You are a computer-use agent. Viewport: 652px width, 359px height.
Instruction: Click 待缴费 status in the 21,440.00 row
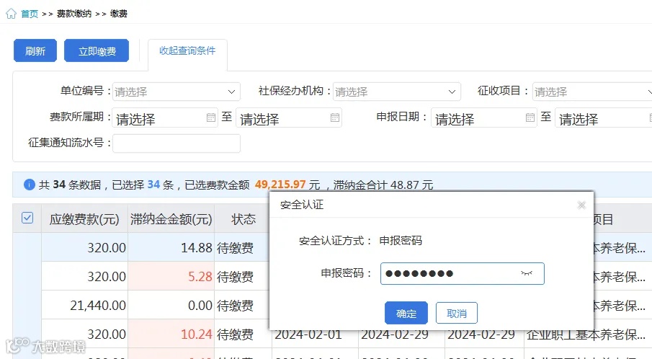tap(235, 306)
